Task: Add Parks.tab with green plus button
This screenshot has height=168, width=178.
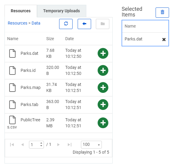Action: pos(103,105)
